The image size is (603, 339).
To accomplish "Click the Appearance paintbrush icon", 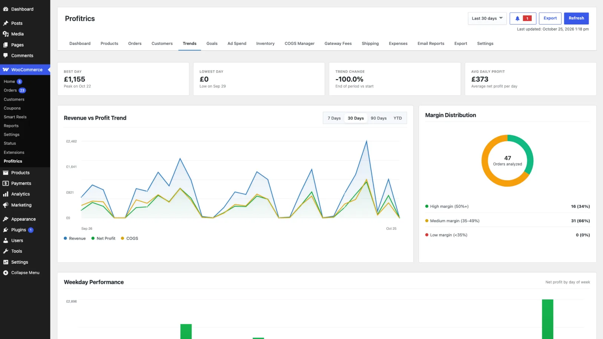I will click(x=6, y=219).
